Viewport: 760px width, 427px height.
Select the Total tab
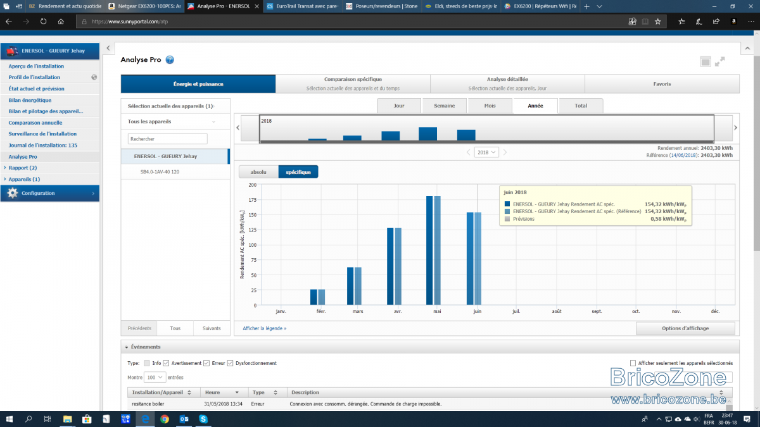coord(581,106)
